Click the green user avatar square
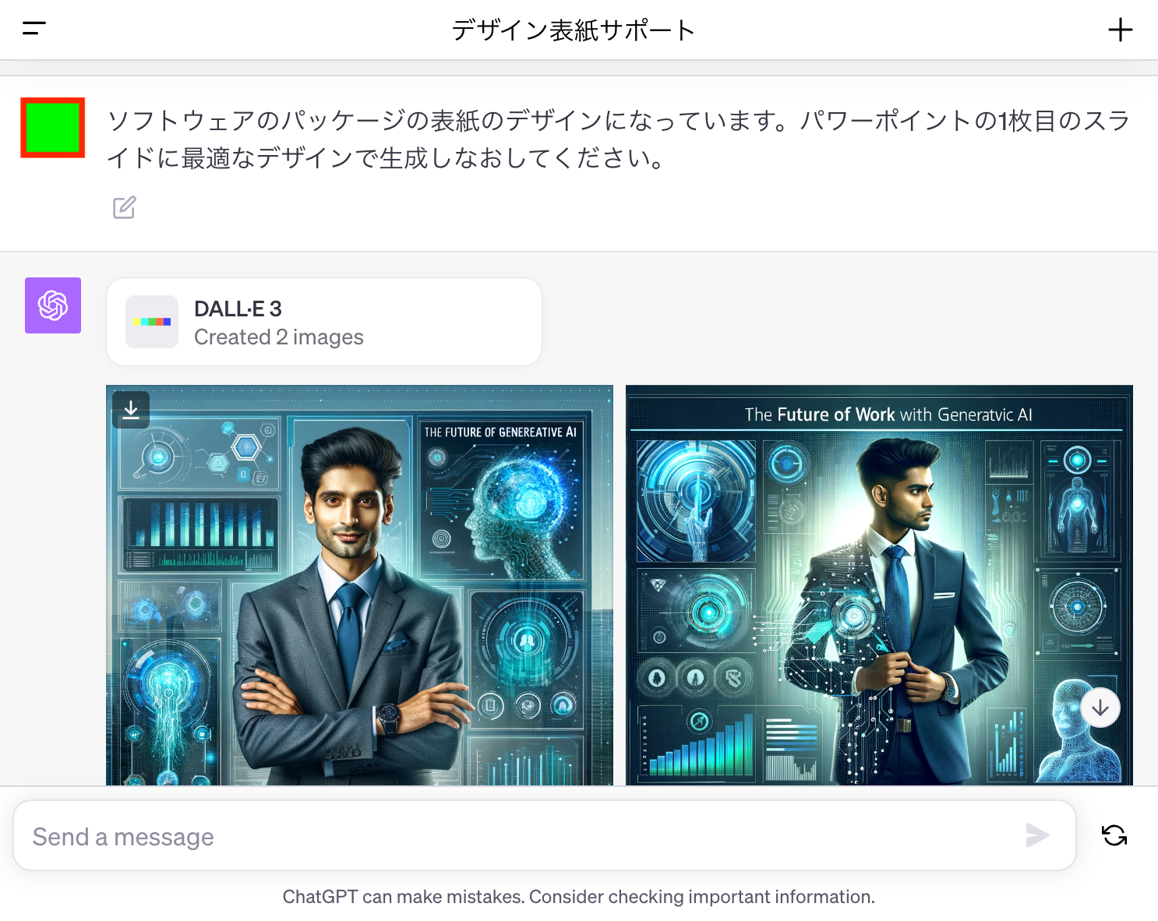Image resolution: width=1158 pixels, height=921 pixels. [53, 128]
